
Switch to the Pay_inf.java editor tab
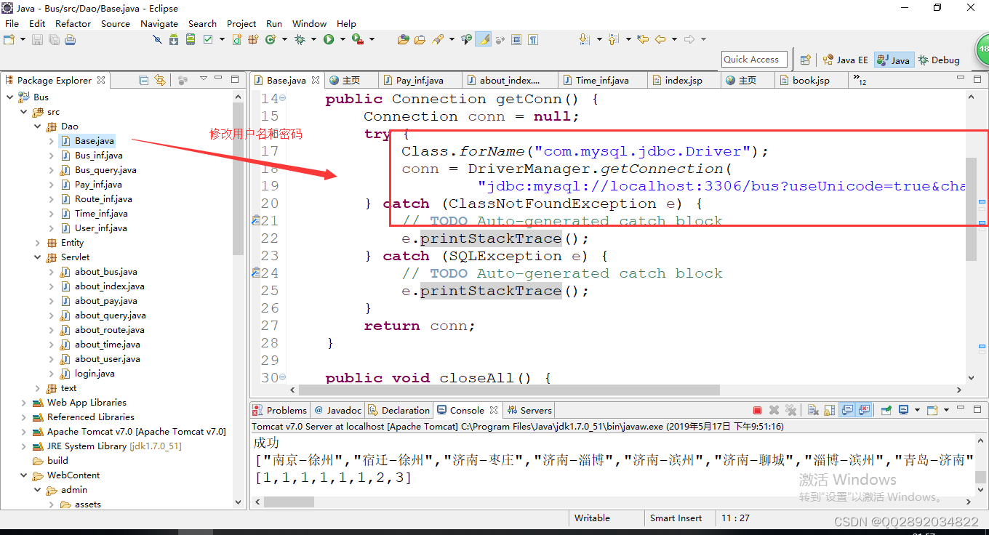click(420, 80)
